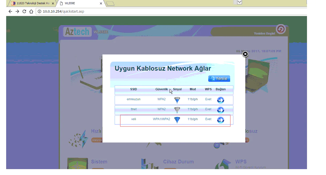
Task: Click the ttnet signal strength icon
Action: (x=177, y=110)
